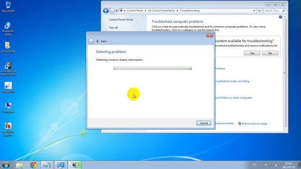Screen dimensions: 301x169
Task: Open the Help question mark icon
Action: tap(280, 17)
